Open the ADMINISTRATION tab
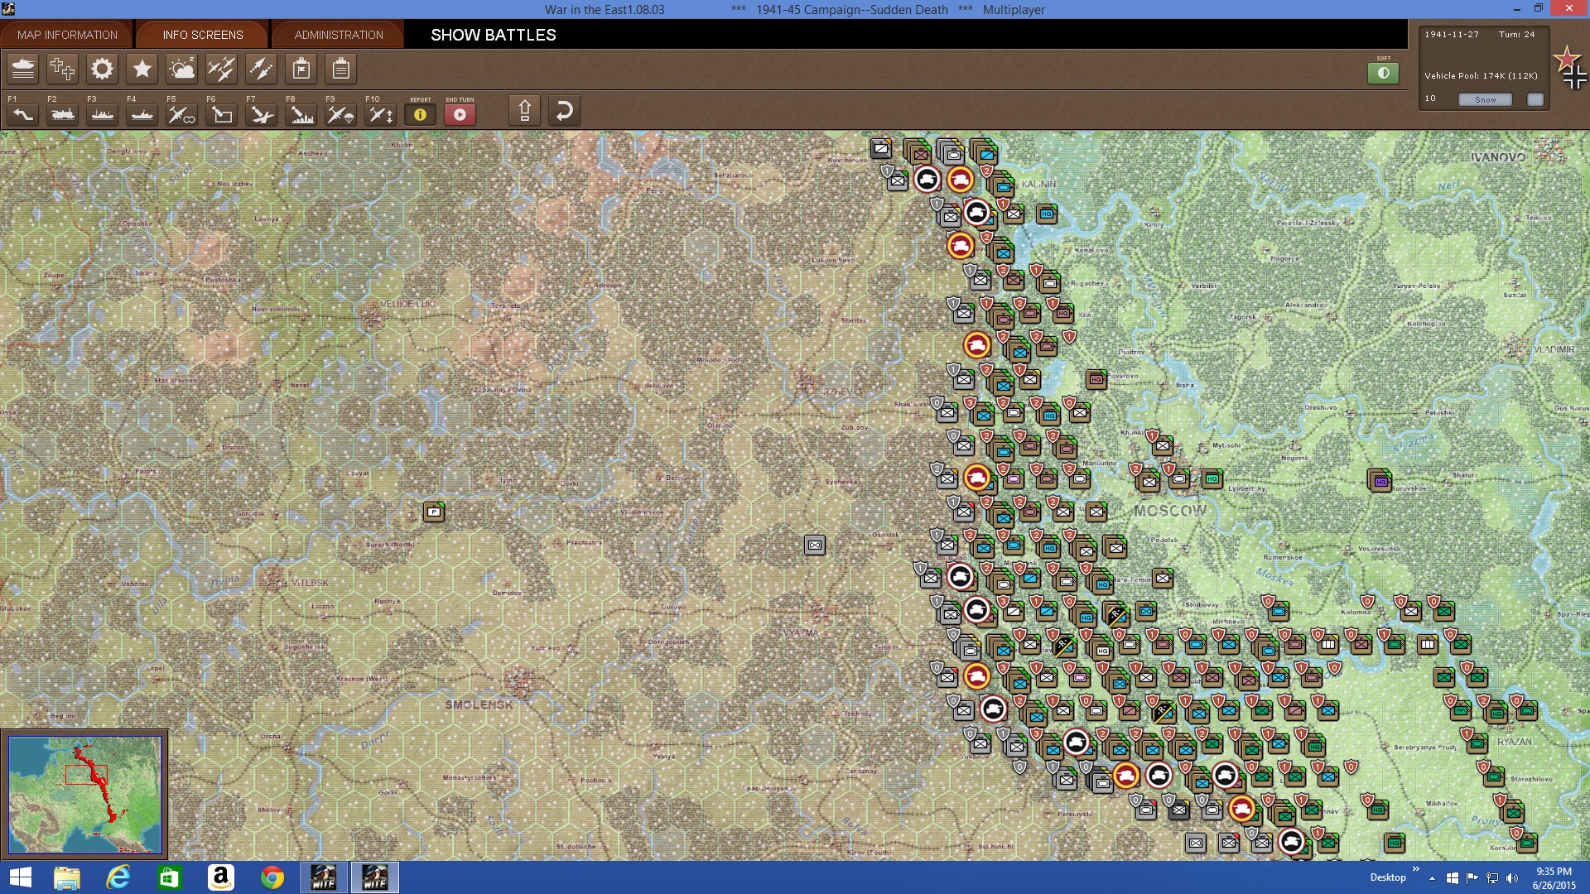This screenshot has width=1590, height=894. coord(339,35)
